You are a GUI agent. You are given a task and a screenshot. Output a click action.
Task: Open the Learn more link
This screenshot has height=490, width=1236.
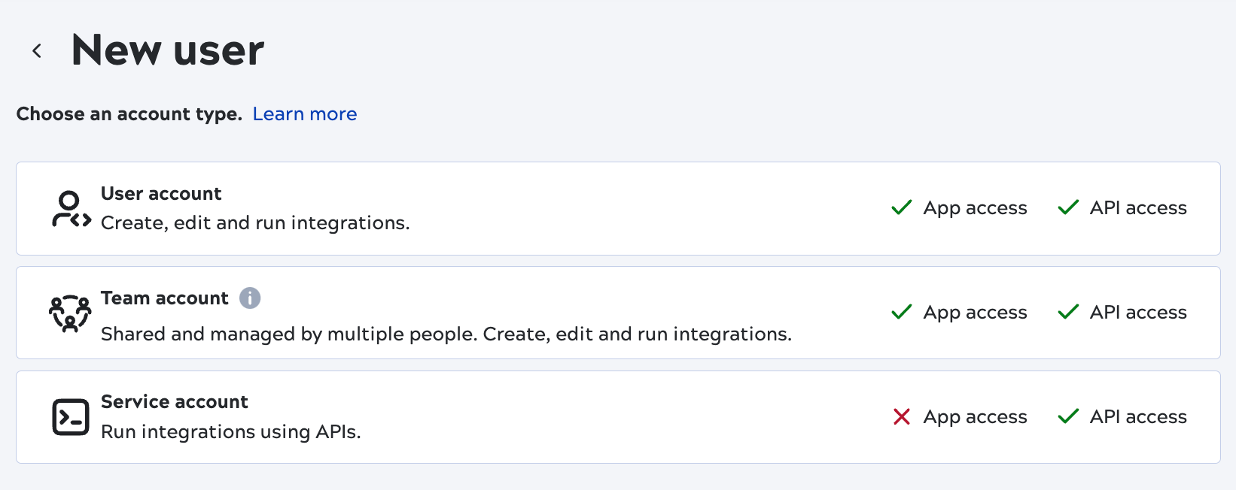(x=305, y=113)
